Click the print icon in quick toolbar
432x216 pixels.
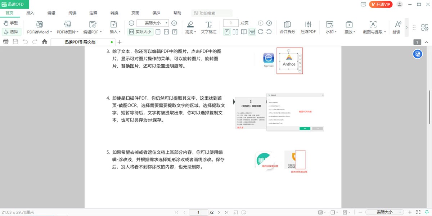tap(6, 42)
